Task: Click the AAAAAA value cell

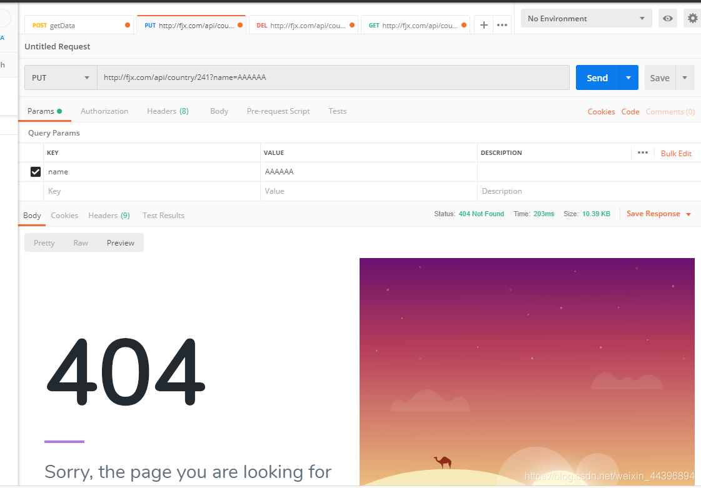Action: click(x=369, y=172)
